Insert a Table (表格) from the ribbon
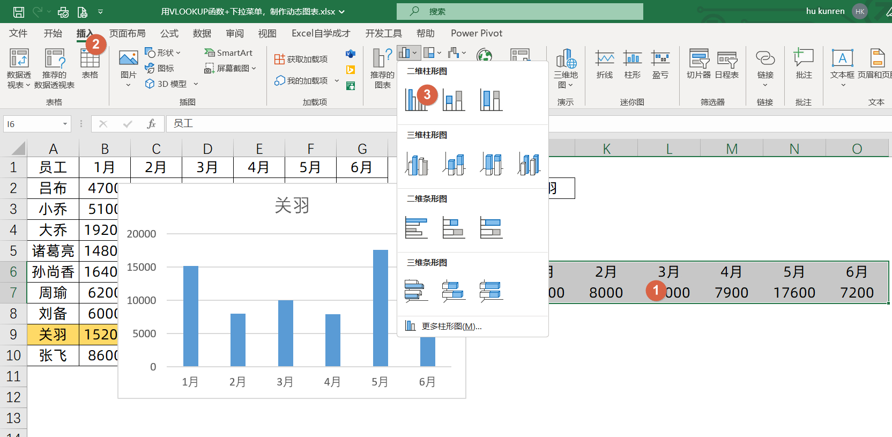 (90, 64)
